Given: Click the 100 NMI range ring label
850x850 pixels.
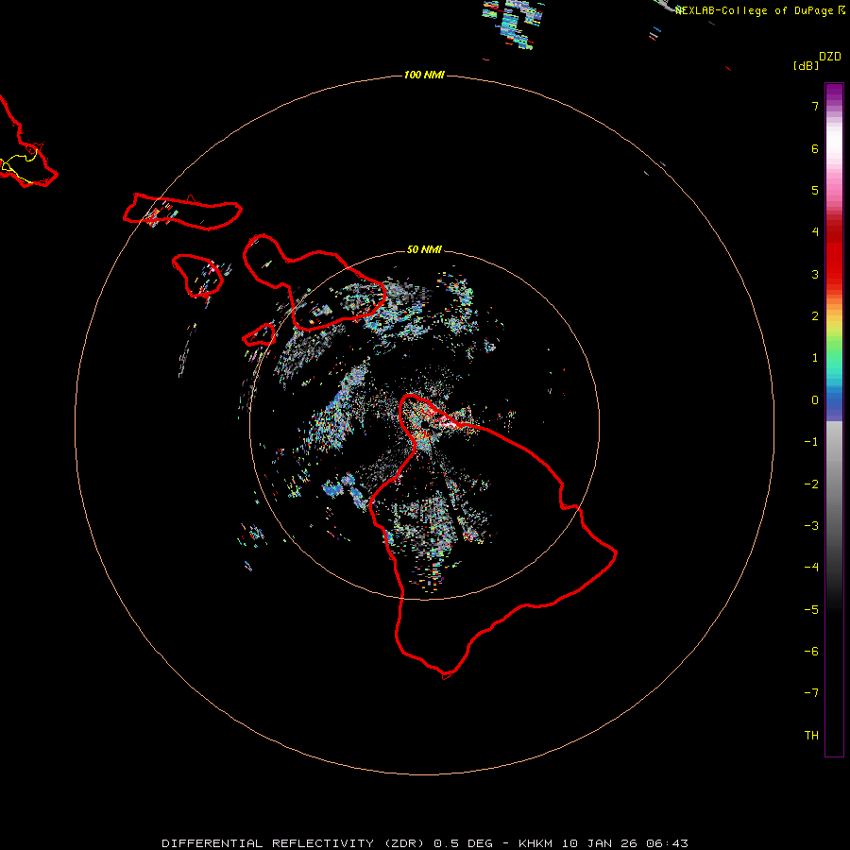Looking at the screenshot, I should point(424,75).
